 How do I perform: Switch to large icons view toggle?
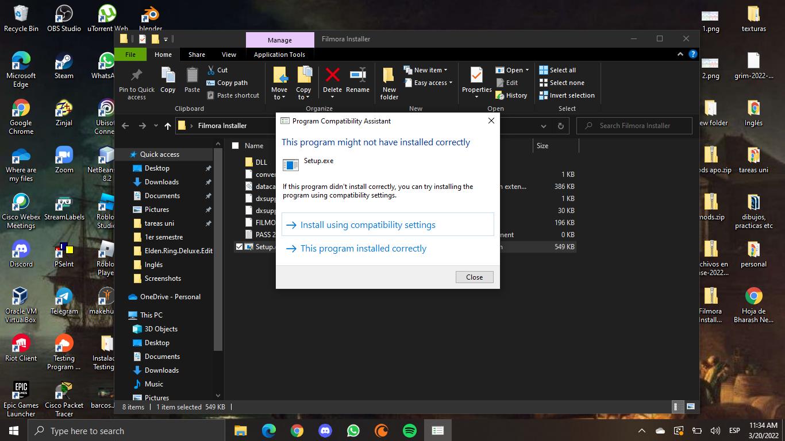(690, 407)
